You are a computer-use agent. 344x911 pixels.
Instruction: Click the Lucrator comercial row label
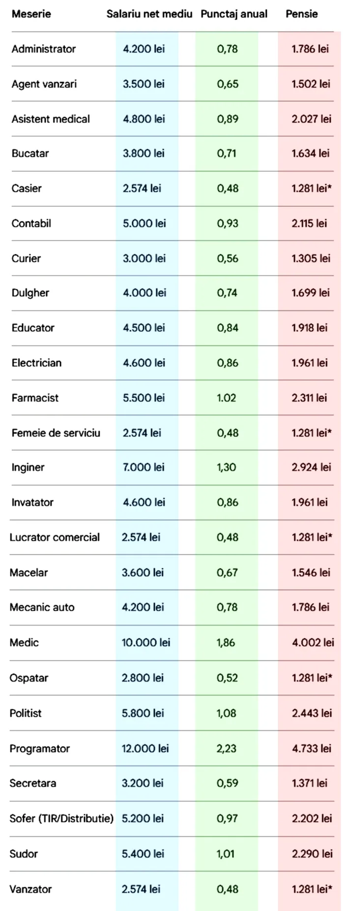click(55, 537)
